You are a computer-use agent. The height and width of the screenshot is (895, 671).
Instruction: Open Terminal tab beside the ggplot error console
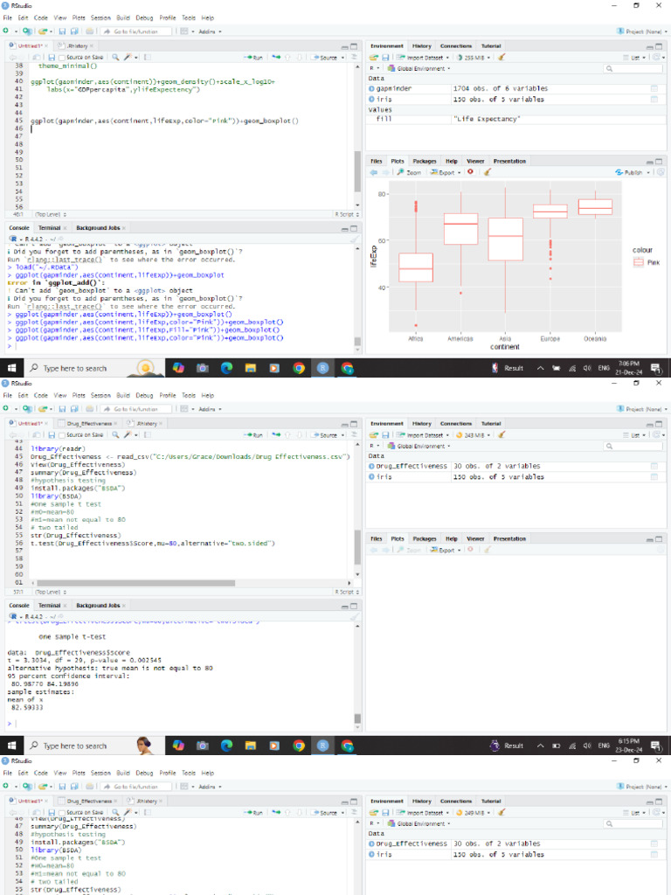(50, 227)
